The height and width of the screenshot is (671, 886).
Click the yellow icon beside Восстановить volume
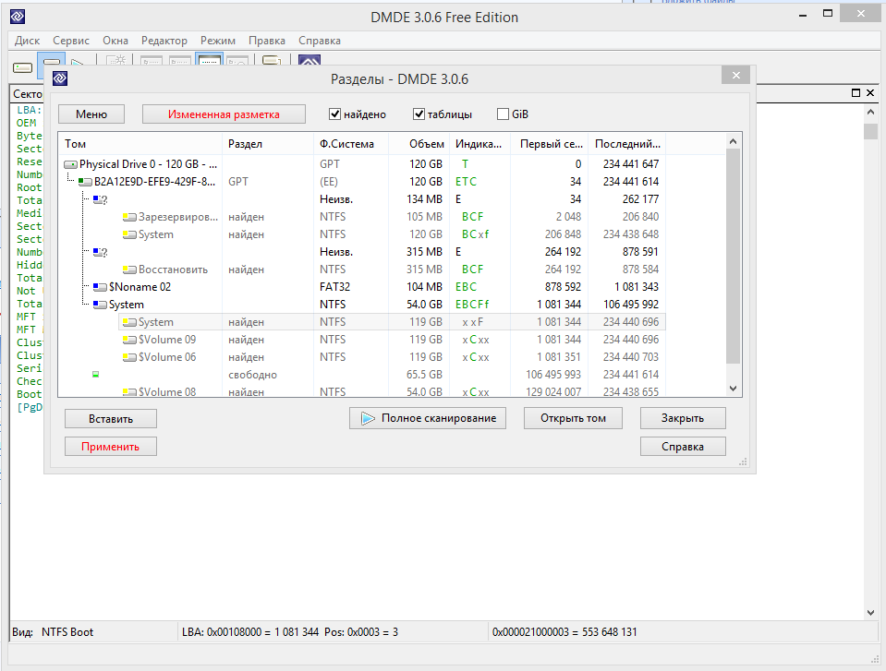click(x=129, y=270)
